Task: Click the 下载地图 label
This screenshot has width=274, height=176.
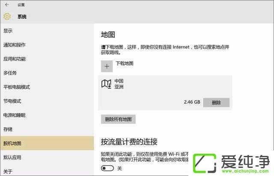Action: tap(125, 63)
